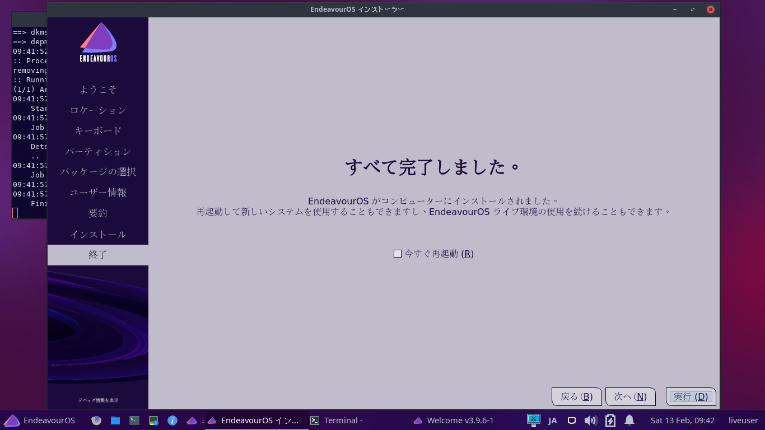Select the インストール step in sidebar

[x=98, y=234]
